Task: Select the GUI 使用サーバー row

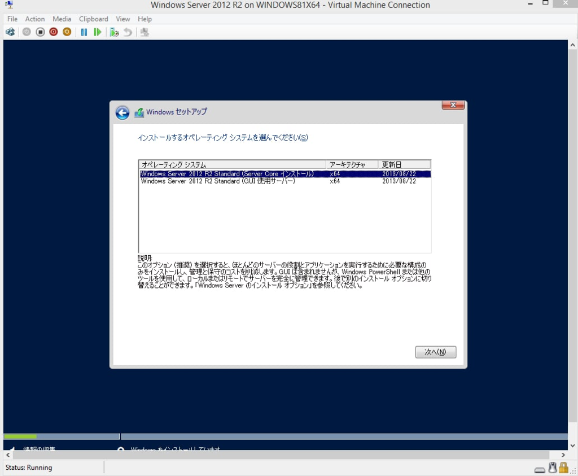Action: click(x=285, y=181)
